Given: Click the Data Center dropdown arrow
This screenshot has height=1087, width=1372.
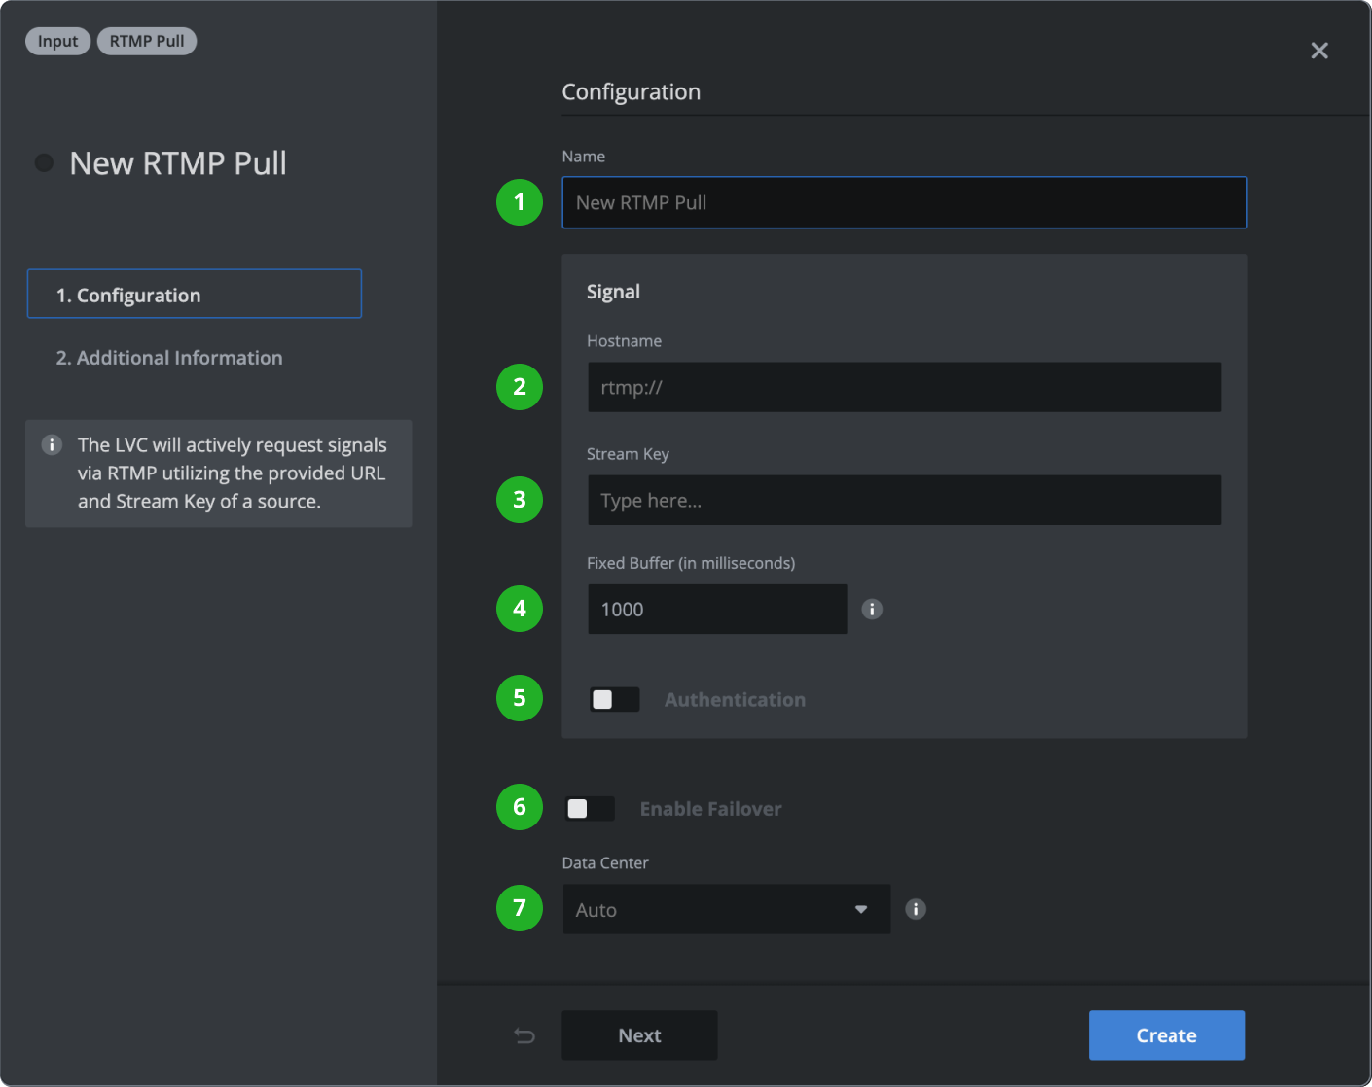Looking at the screenshot, I should point(861,909).
